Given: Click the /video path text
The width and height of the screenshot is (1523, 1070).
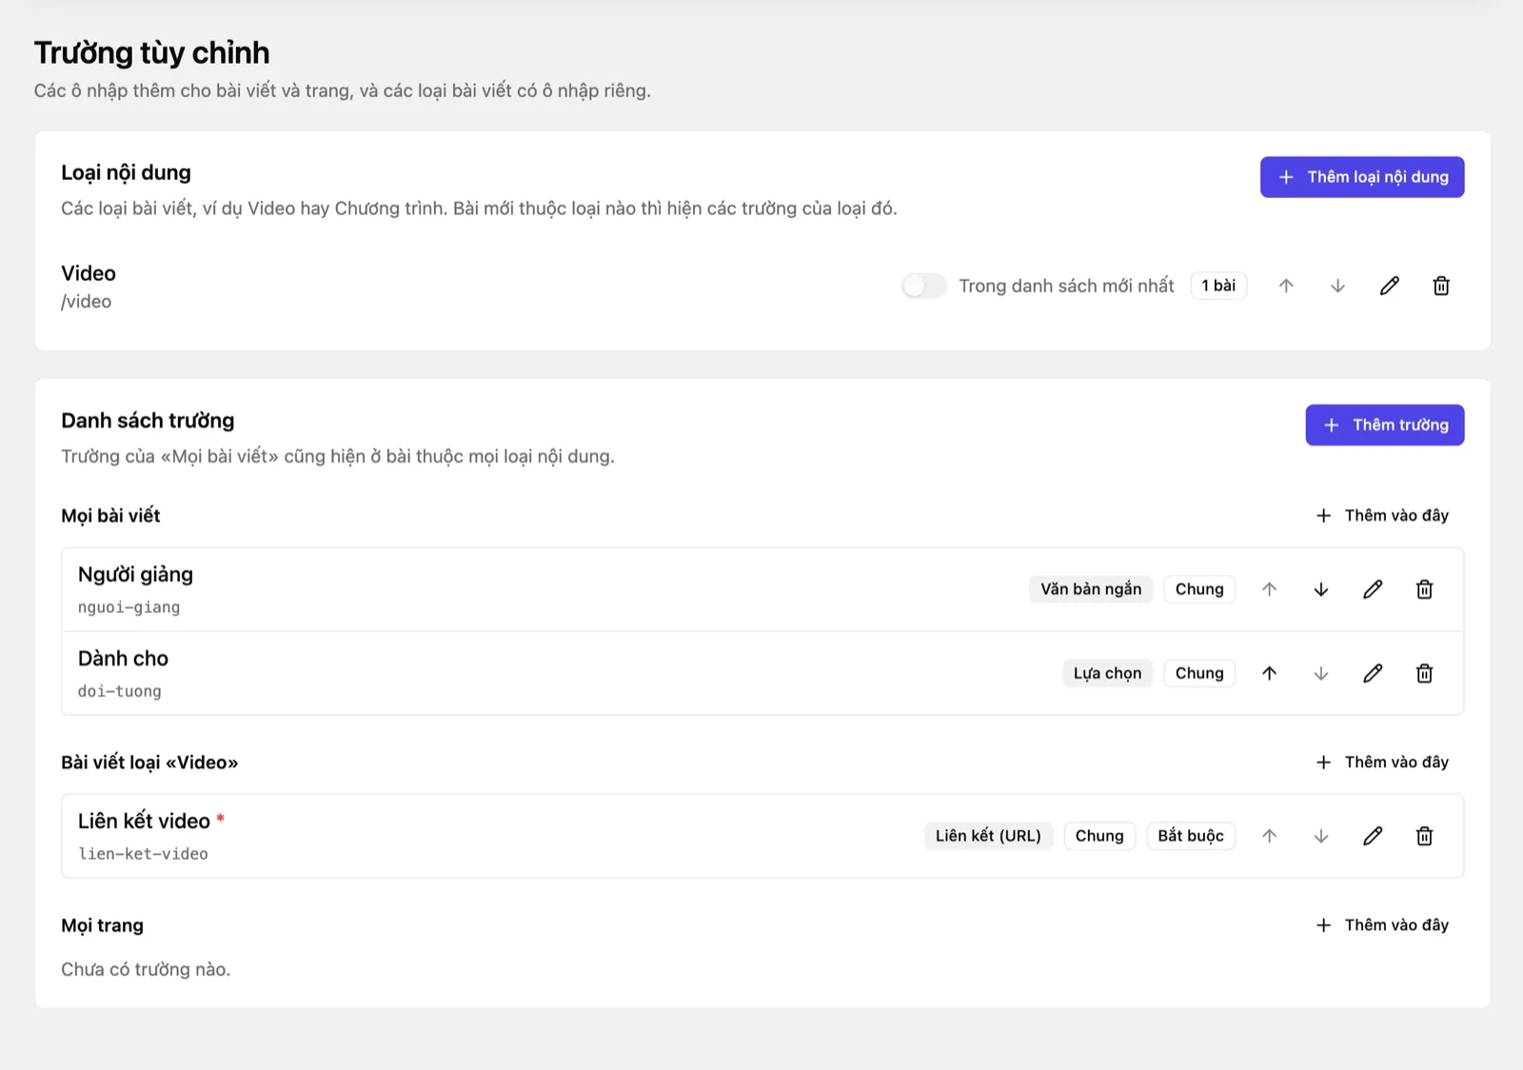Looking at the screenshot, I should coord(87,302).
